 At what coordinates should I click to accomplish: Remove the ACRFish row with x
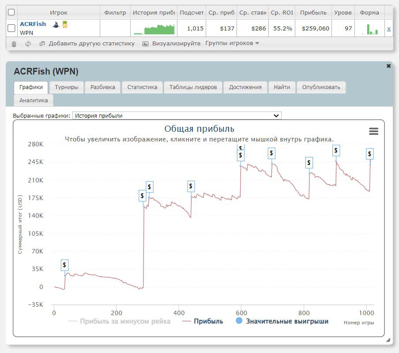[x=388, y=29]
